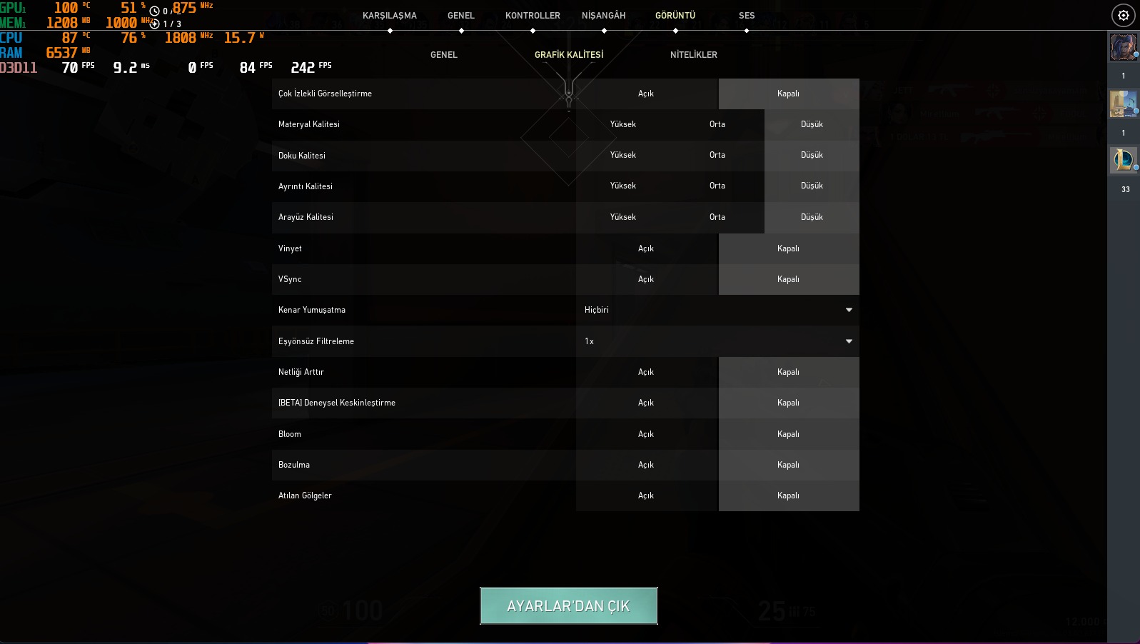This screenshot has height=644, width=1140.
Task: Choose Açık for Atılan Gölgeler
Action: point(646,495)
